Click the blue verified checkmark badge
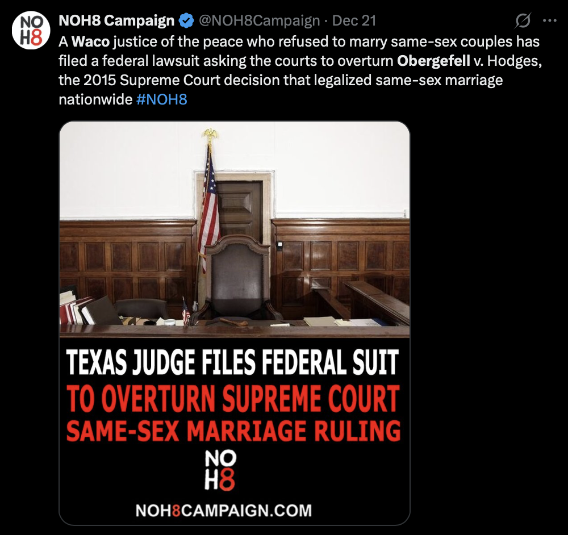The width and height of the screenshot is (568, 535). click(x=186, y=20)
